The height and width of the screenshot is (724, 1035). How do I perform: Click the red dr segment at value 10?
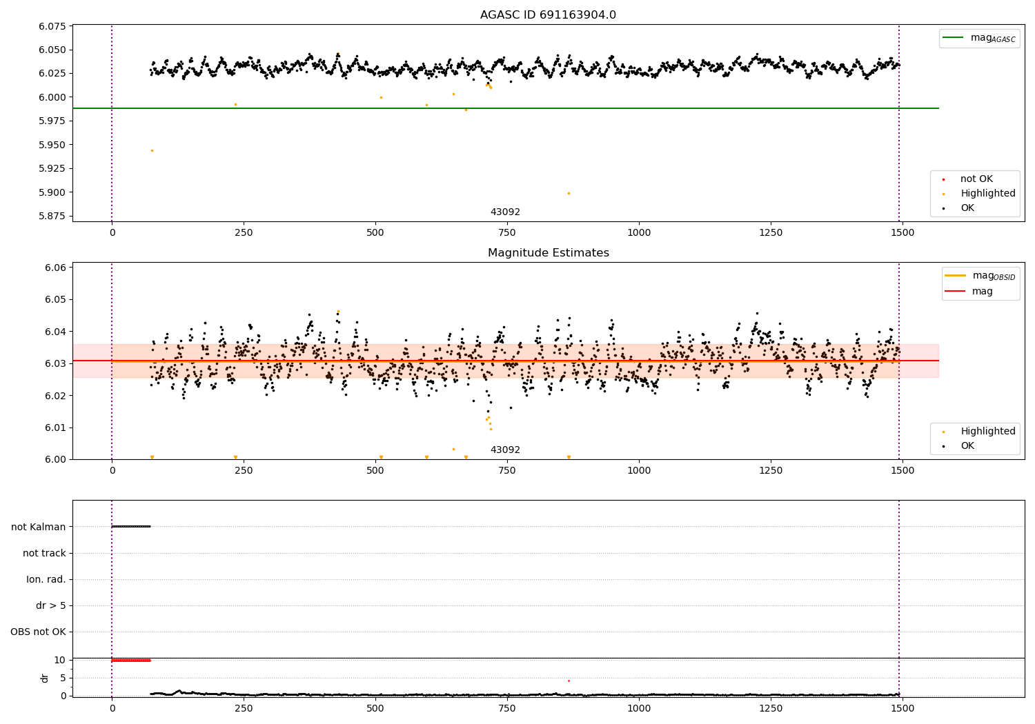pyautogui.click(x=131, y=660)
